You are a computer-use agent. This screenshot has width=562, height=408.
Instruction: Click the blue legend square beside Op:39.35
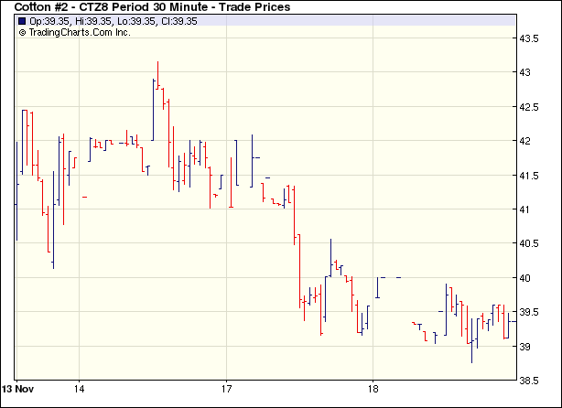pyautogui.click(x=23, y=21)
